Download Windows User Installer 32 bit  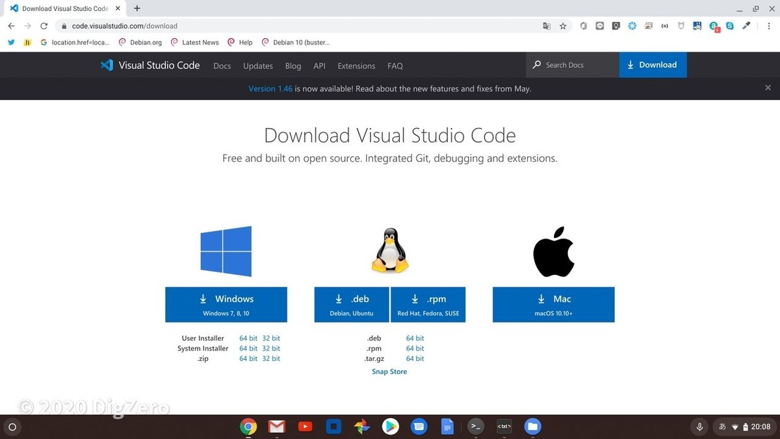271,338
